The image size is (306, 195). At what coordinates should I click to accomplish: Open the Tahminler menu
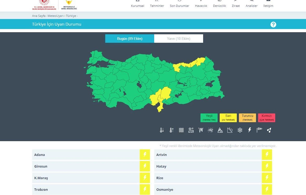(x=157, y=6)
